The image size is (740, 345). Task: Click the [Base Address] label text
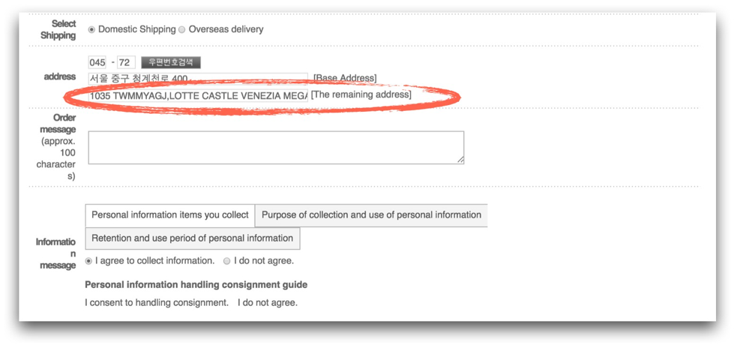(x=345, y=78)
